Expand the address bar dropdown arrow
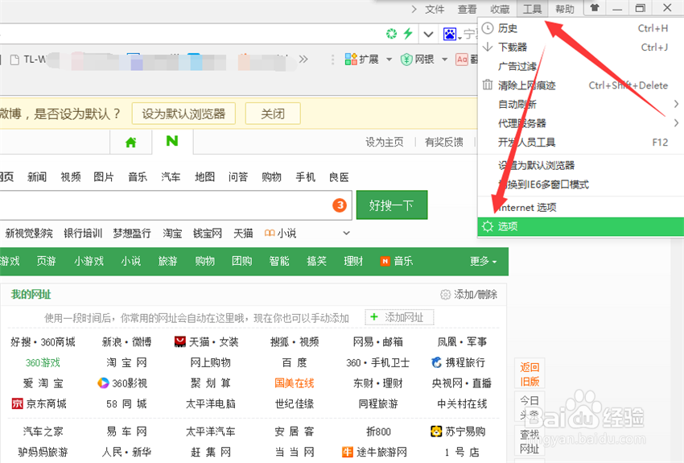Image resolution: width=684 pixels, height=463 pixels. coord(428,34)
